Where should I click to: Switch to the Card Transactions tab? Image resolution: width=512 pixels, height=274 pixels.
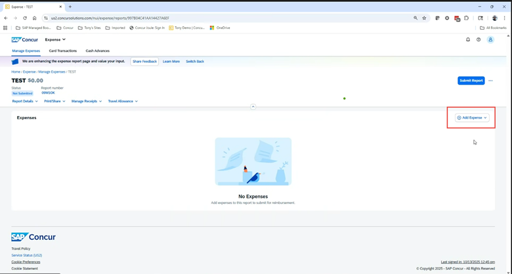63,50
